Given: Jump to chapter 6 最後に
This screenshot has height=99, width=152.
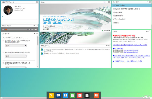Looking at the screenshot, I should 131,23.
